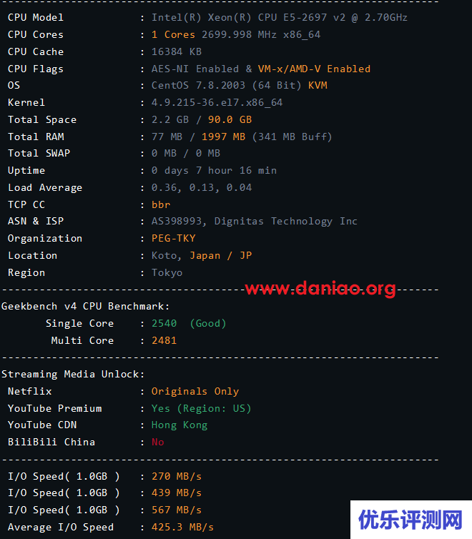Click the 'BiliBili China' label
472x539 pixels.
pyautogui.click(x=51, y=442)
